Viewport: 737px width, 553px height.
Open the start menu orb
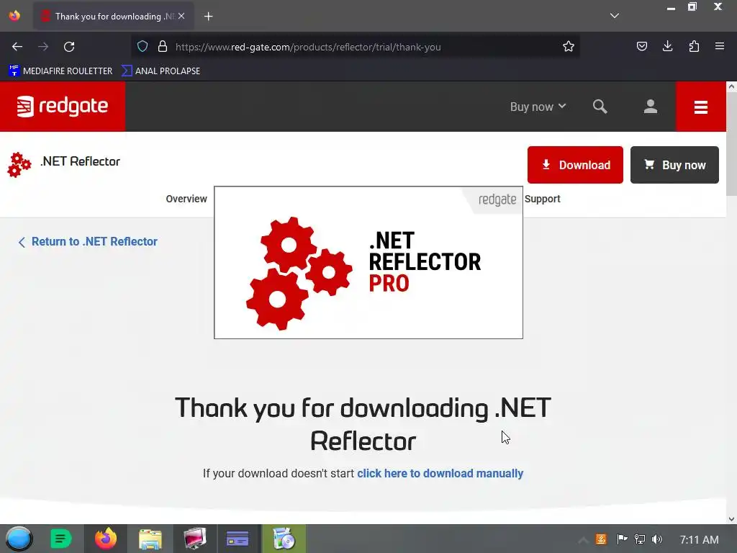pos(19,539)
